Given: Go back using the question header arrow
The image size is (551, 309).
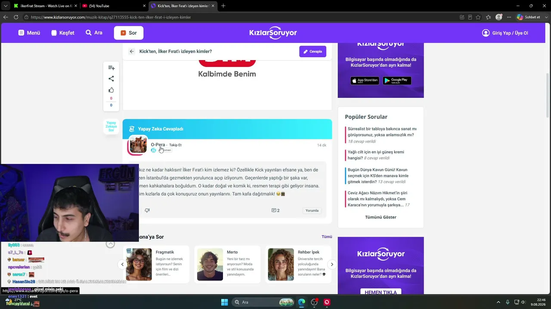Looking at the screenshot, I should tap(132, 51).
